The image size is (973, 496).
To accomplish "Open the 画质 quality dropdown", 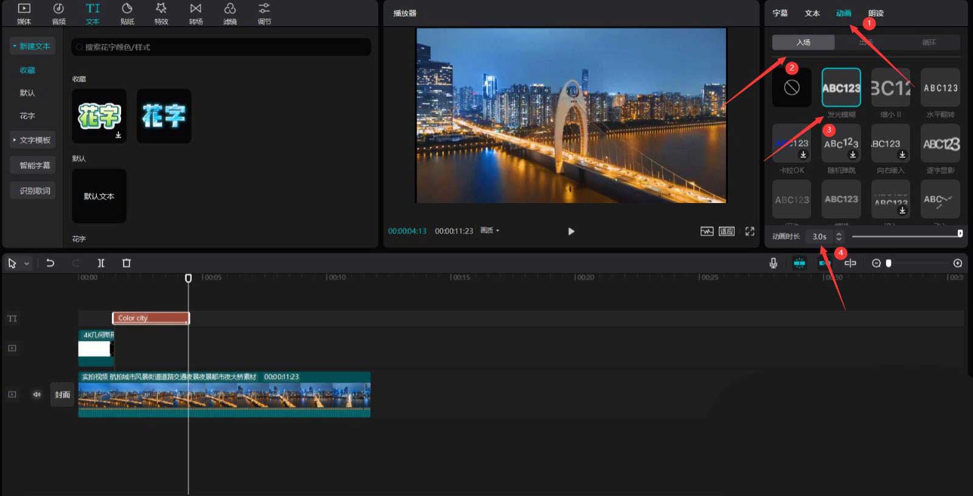I will (x=490, y=231).
